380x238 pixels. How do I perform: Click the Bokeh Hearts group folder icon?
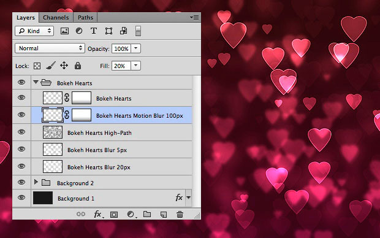(46, 83)
